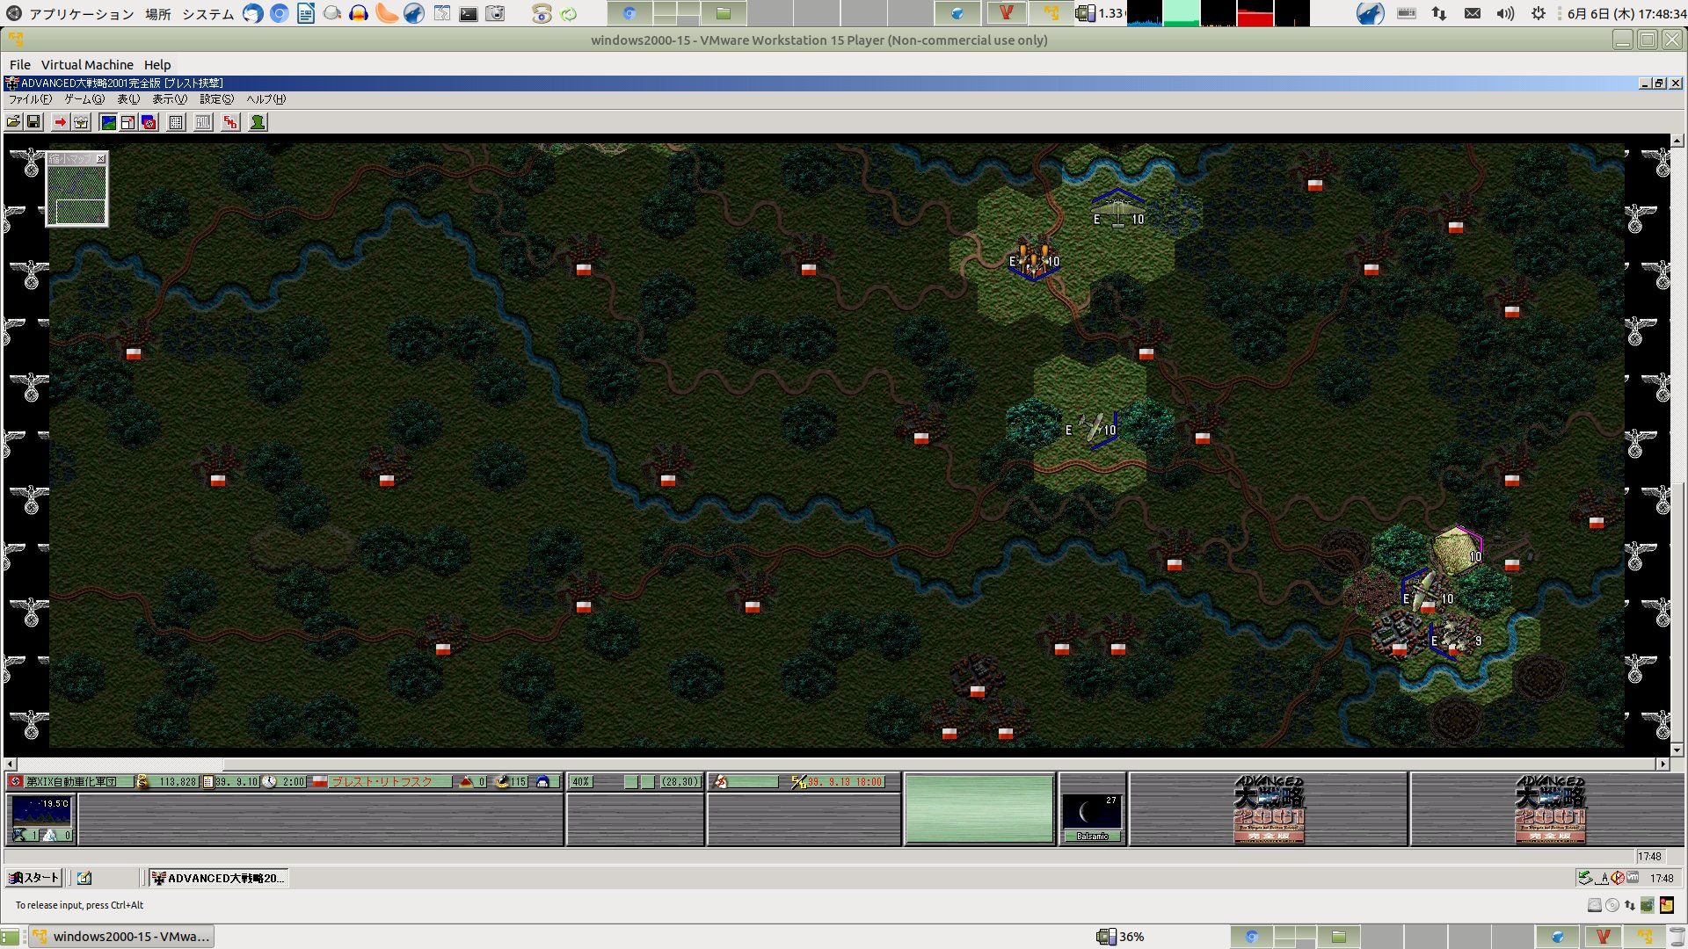
Task: Click the window layout toolbar icon
Action: 128,122
